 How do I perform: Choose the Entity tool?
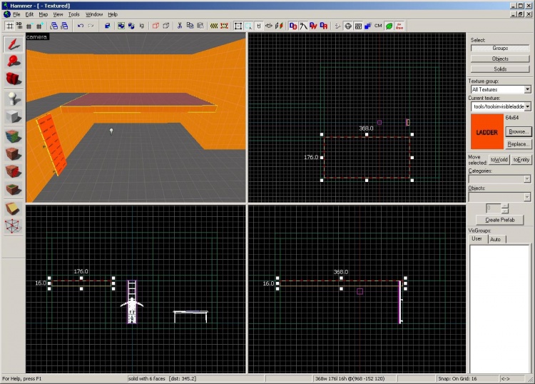14,98
